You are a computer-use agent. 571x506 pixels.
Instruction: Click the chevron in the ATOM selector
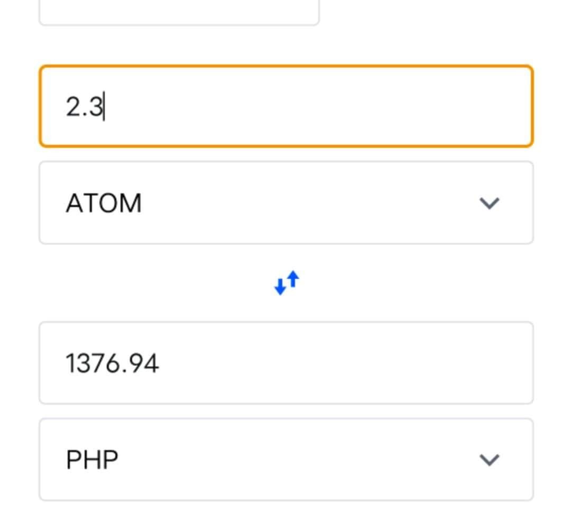489,203
